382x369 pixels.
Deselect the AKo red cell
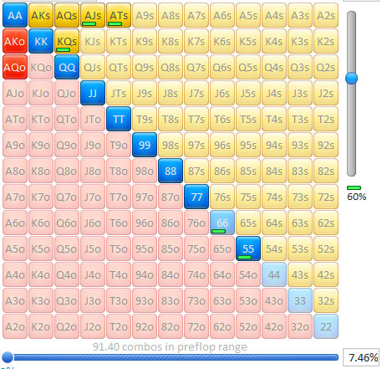point(15,41)
